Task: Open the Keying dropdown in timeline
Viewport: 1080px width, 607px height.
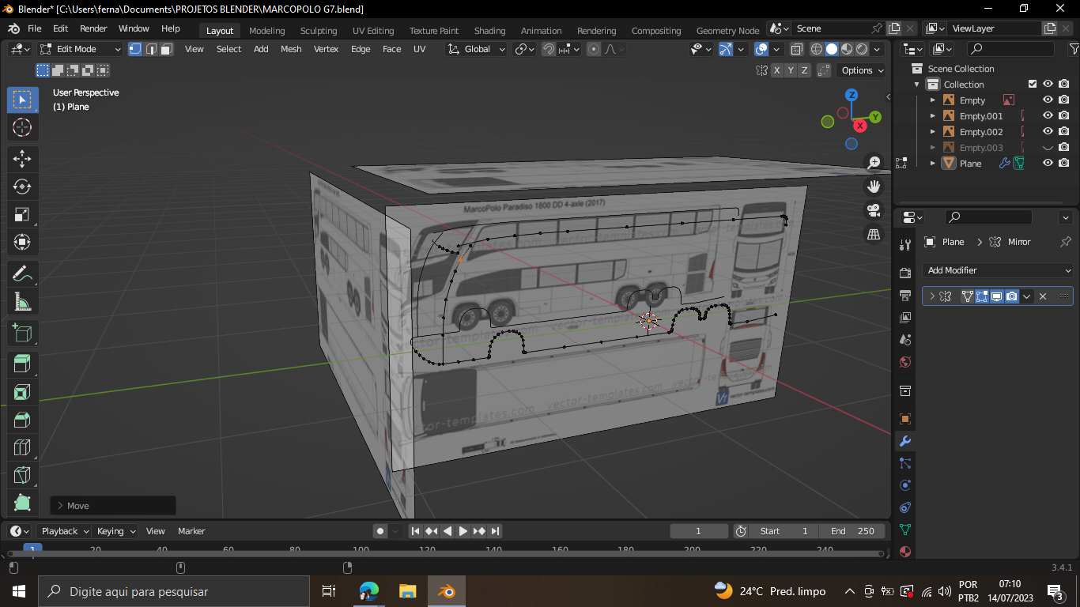Action: (115, 531)
